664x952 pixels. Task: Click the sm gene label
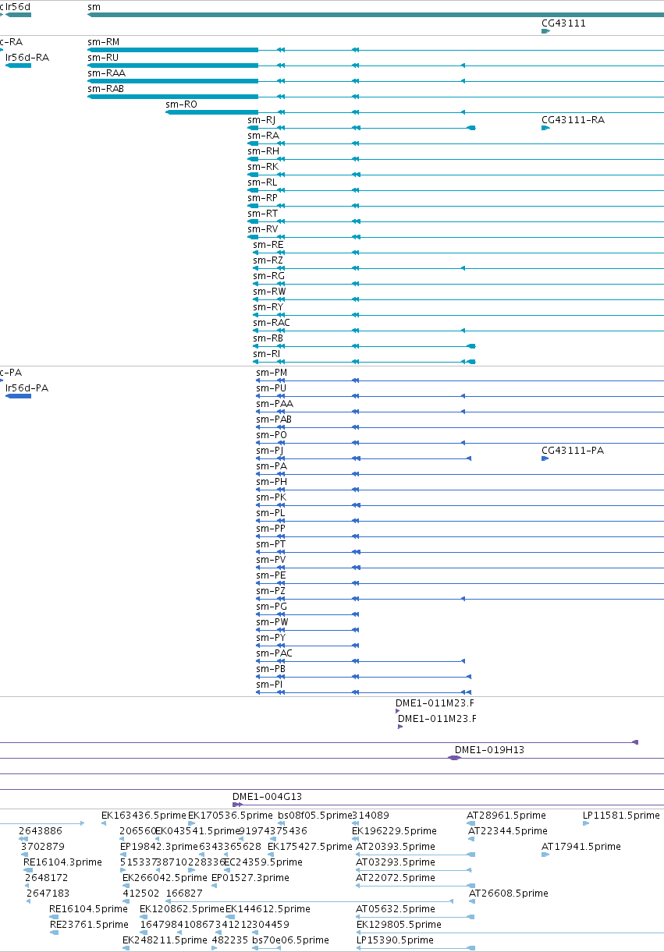94,7
